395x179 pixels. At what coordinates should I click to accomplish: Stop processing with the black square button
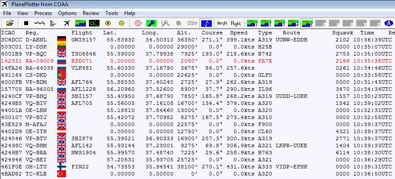click(x=26, y=23)
